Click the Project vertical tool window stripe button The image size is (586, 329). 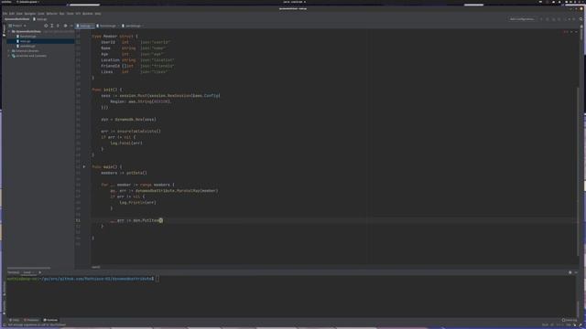point(4,30)
